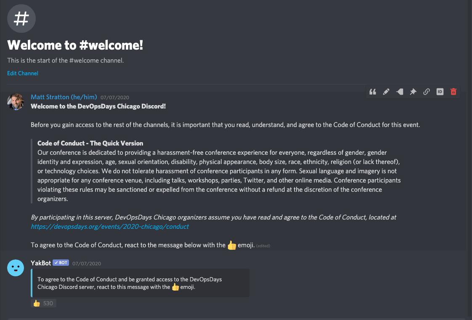Click the thumbs-up emoji in Matt's message
This screenshot has height=320, width=472.
[x=231, y=245]
